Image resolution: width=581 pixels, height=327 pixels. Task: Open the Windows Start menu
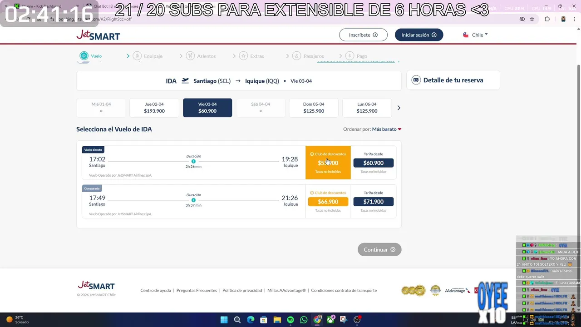224,320
